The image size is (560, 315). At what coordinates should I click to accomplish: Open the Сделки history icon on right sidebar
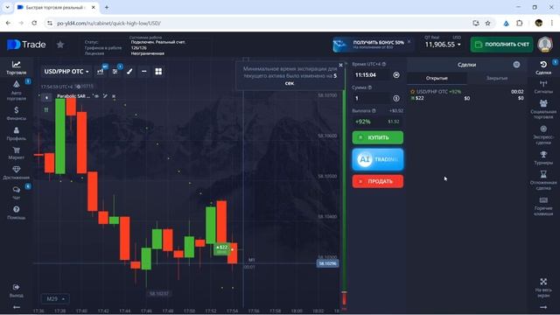pos(543,67)
